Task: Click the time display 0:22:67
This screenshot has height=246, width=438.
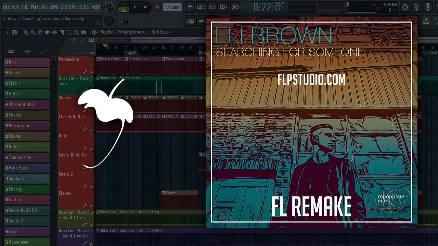Action: [x=267, y=7]
